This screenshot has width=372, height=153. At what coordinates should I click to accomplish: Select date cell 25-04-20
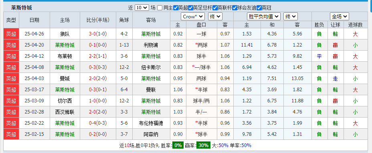pos(34,45)
